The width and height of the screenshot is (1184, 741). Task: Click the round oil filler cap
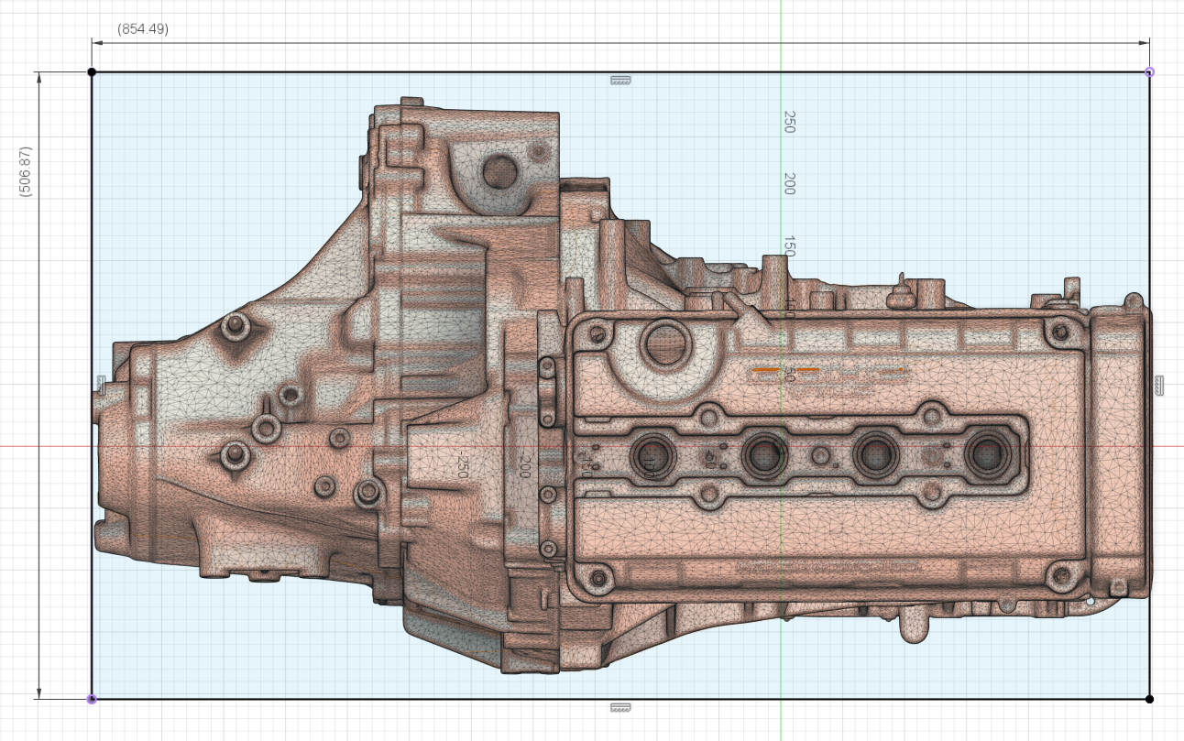click(666, 344)
